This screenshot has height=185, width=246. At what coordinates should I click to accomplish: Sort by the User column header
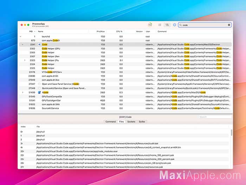tap(148, 31)
